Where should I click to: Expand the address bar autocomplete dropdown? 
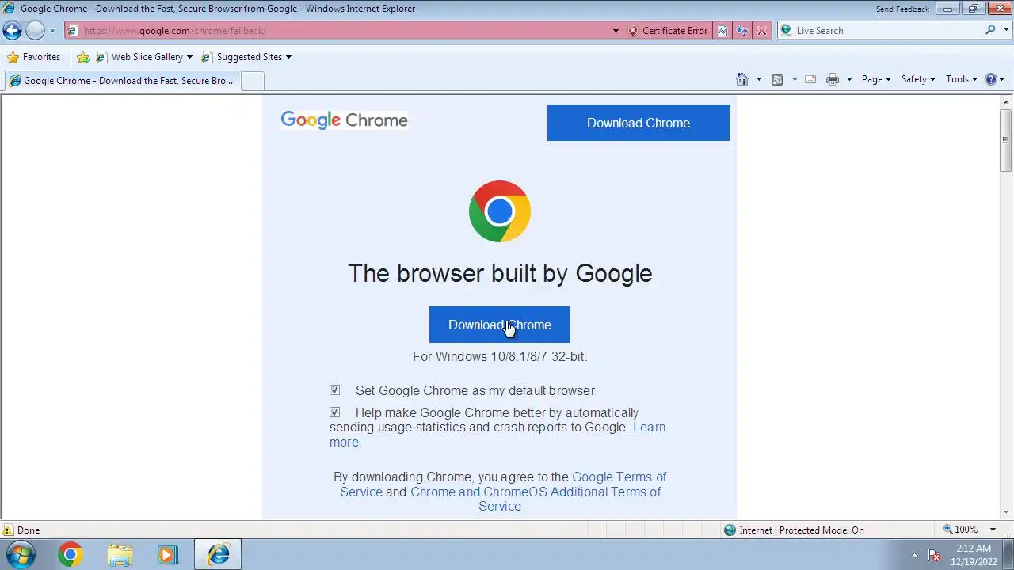coord(616,31)
